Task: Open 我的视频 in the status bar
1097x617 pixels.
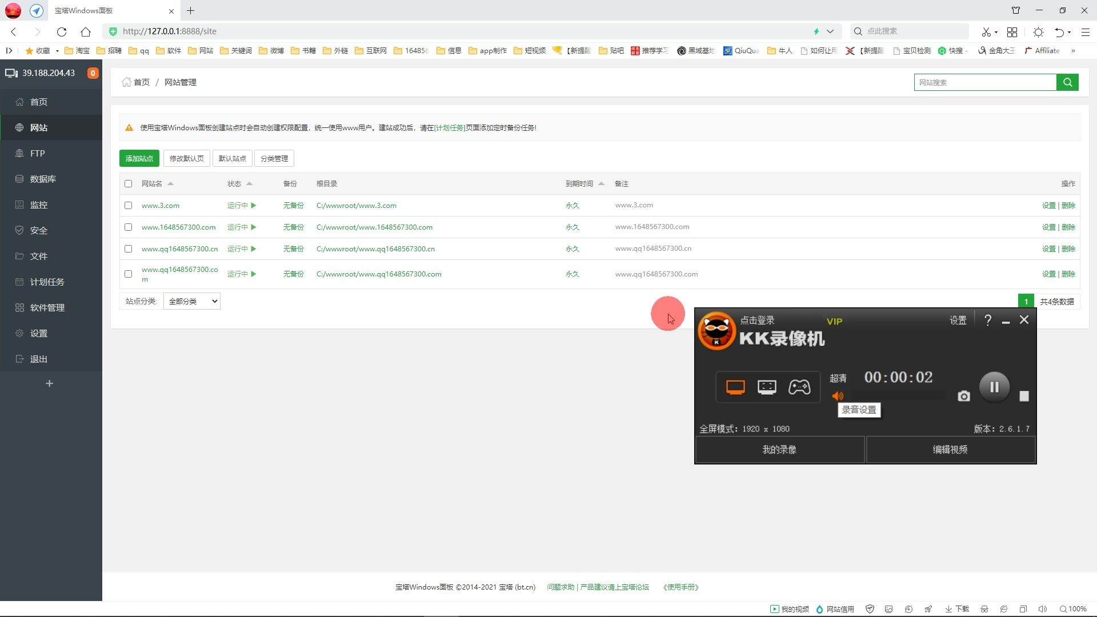Action: click(789, 609)
